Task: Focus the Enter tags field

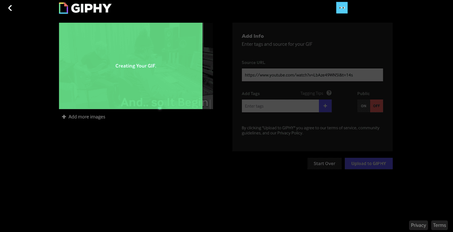Action: coord(280,106)
